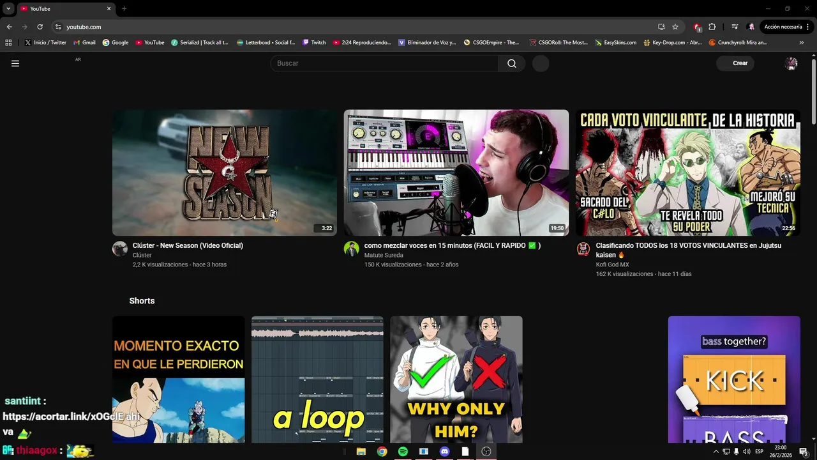Open the volume speaker tray icon
The image size is (817, 460).
point(746,452)
